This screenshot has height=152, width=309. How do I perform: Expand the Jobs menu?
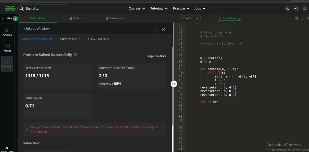[200, 9]
